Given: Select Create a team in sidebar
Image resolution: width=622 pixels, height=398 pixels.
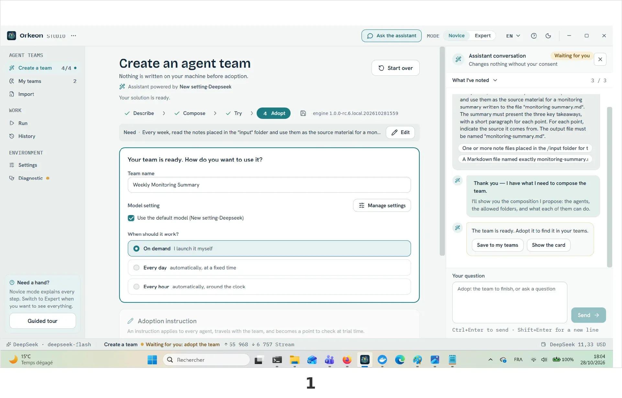Looking at the screenshot, I should click(x=43, y=68).
